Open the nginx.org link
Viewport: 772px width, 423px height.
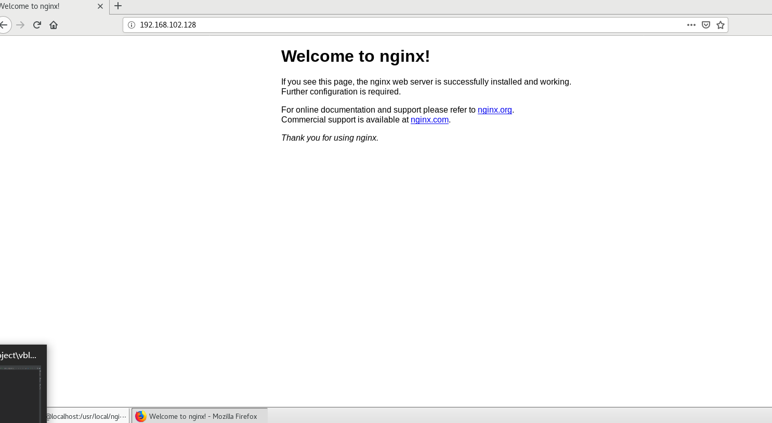495,110
